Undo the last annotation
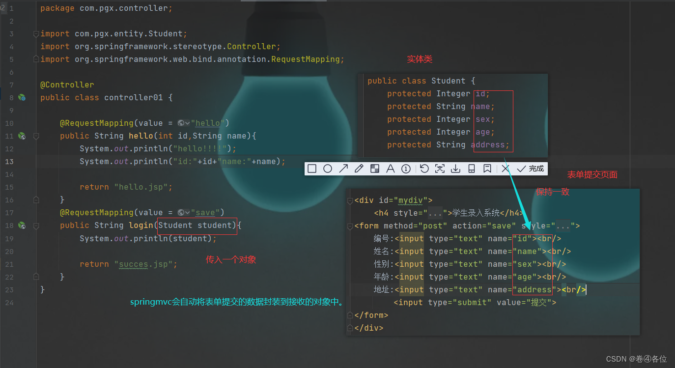The image size is (675, 368). tap(424, 169)
